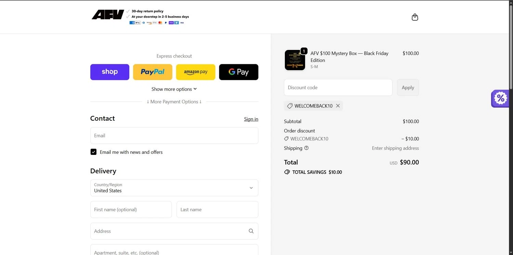This screenshot has width=513, height=255.
Task: Open the Country/Region dropdown
Action: click(x=174, y=188)
